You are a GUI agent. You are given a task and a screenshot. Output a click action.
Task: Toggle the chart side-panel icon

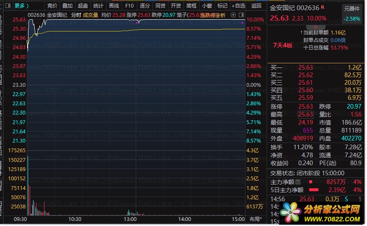coord(241,15)
